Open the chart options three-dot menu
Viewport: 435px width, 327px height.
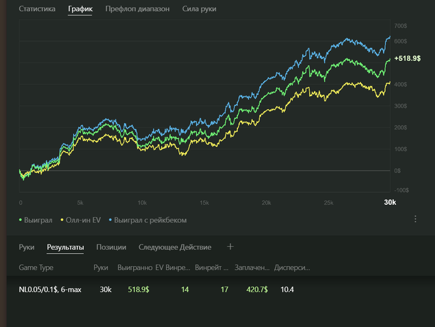(x=415, y=219)
